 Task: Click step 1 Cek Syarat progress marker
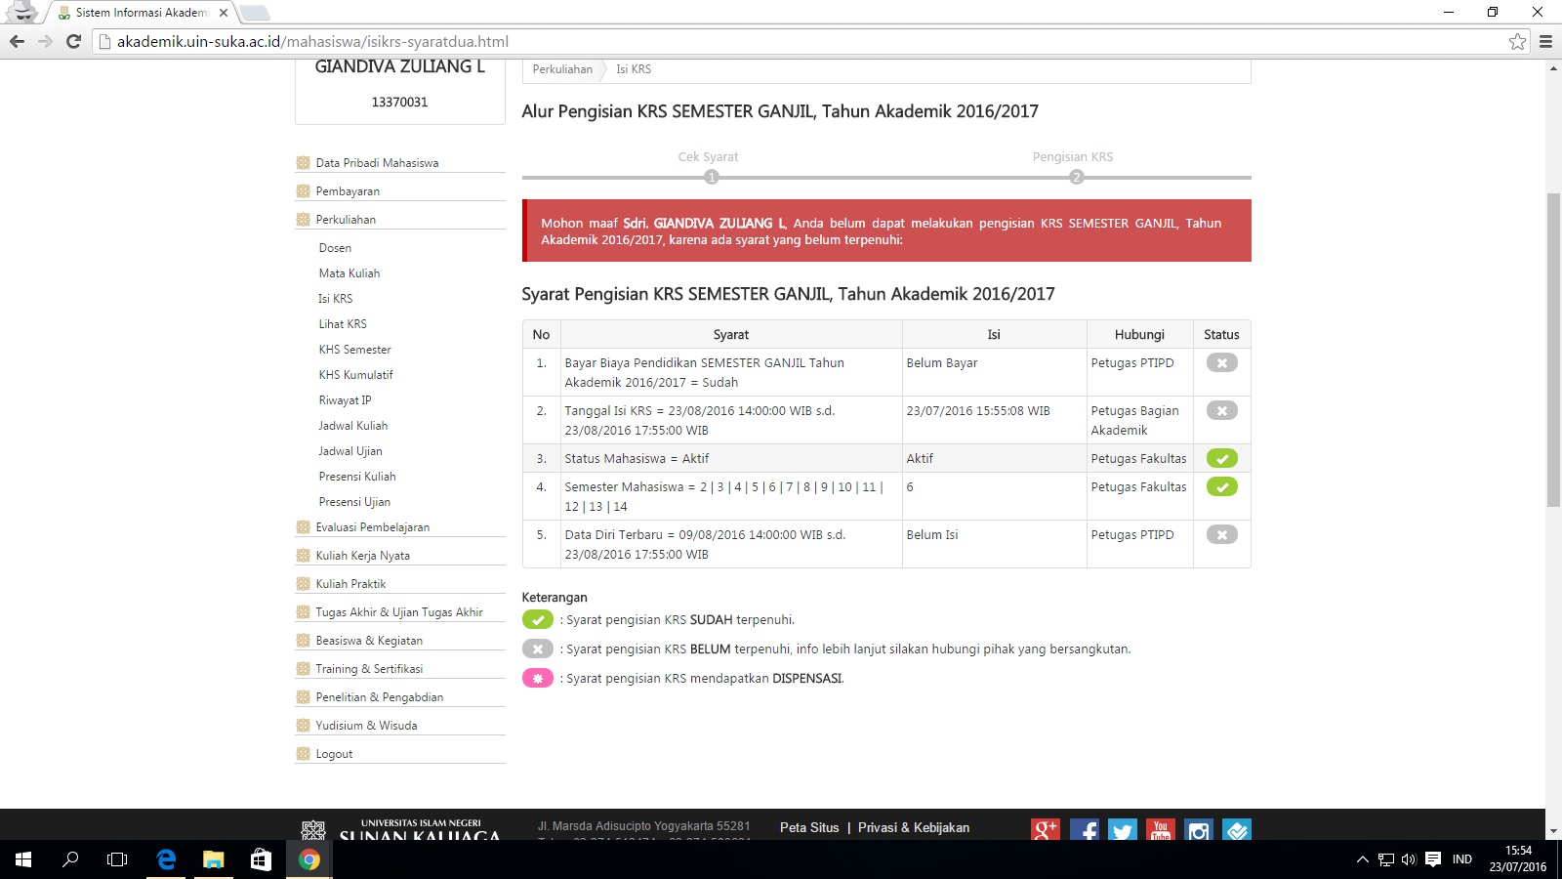712,177
